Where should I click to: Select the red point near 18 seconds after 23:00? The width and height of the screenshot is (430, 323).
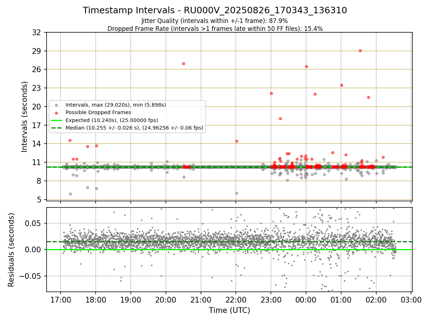pyautogui.click(x=280, y=118)
